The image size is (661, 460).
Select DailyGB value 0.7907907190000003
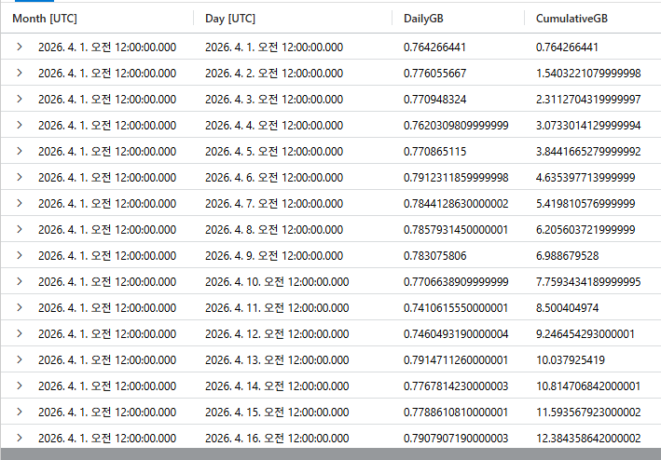[x=456, y=439]
